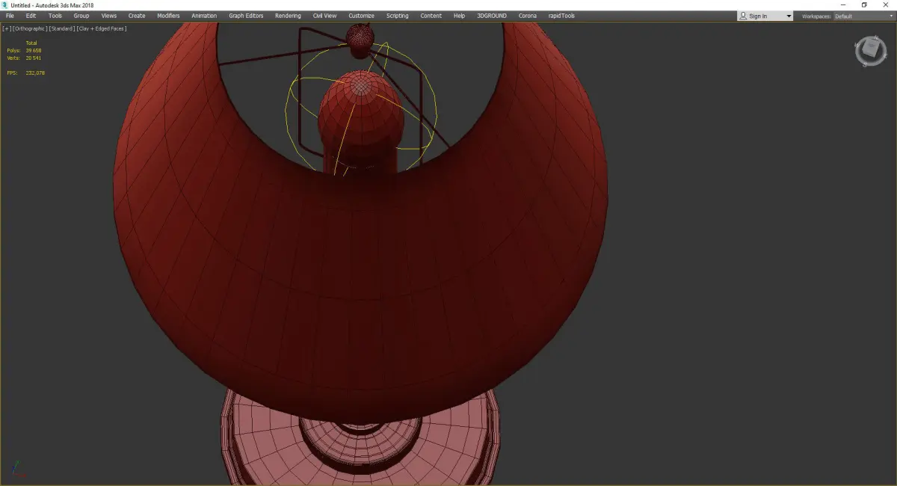
Task: Click the FPS value 232,078
Action: click(35, 73)
